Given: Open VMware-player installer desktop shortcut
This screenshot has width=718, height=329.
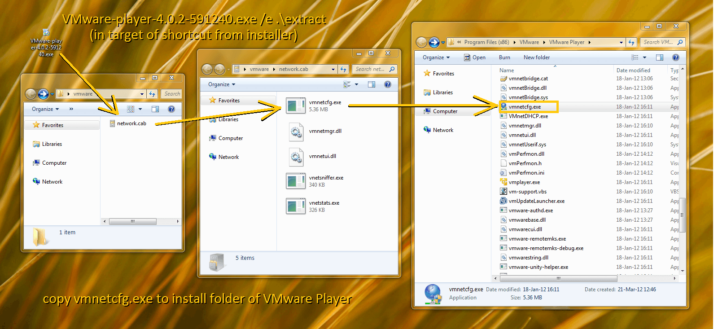Looking at the screenshot, I should (46, 44).
